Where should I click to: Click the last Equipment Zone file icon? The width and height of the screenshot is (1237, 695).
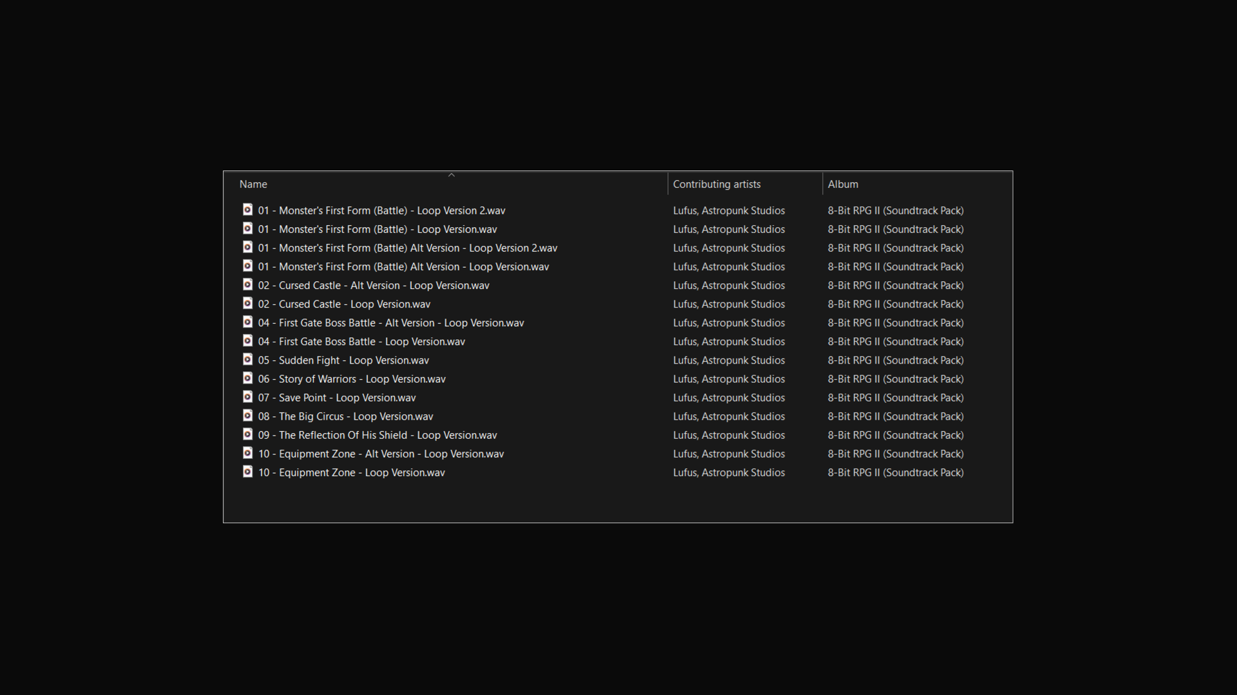point(247,472)
